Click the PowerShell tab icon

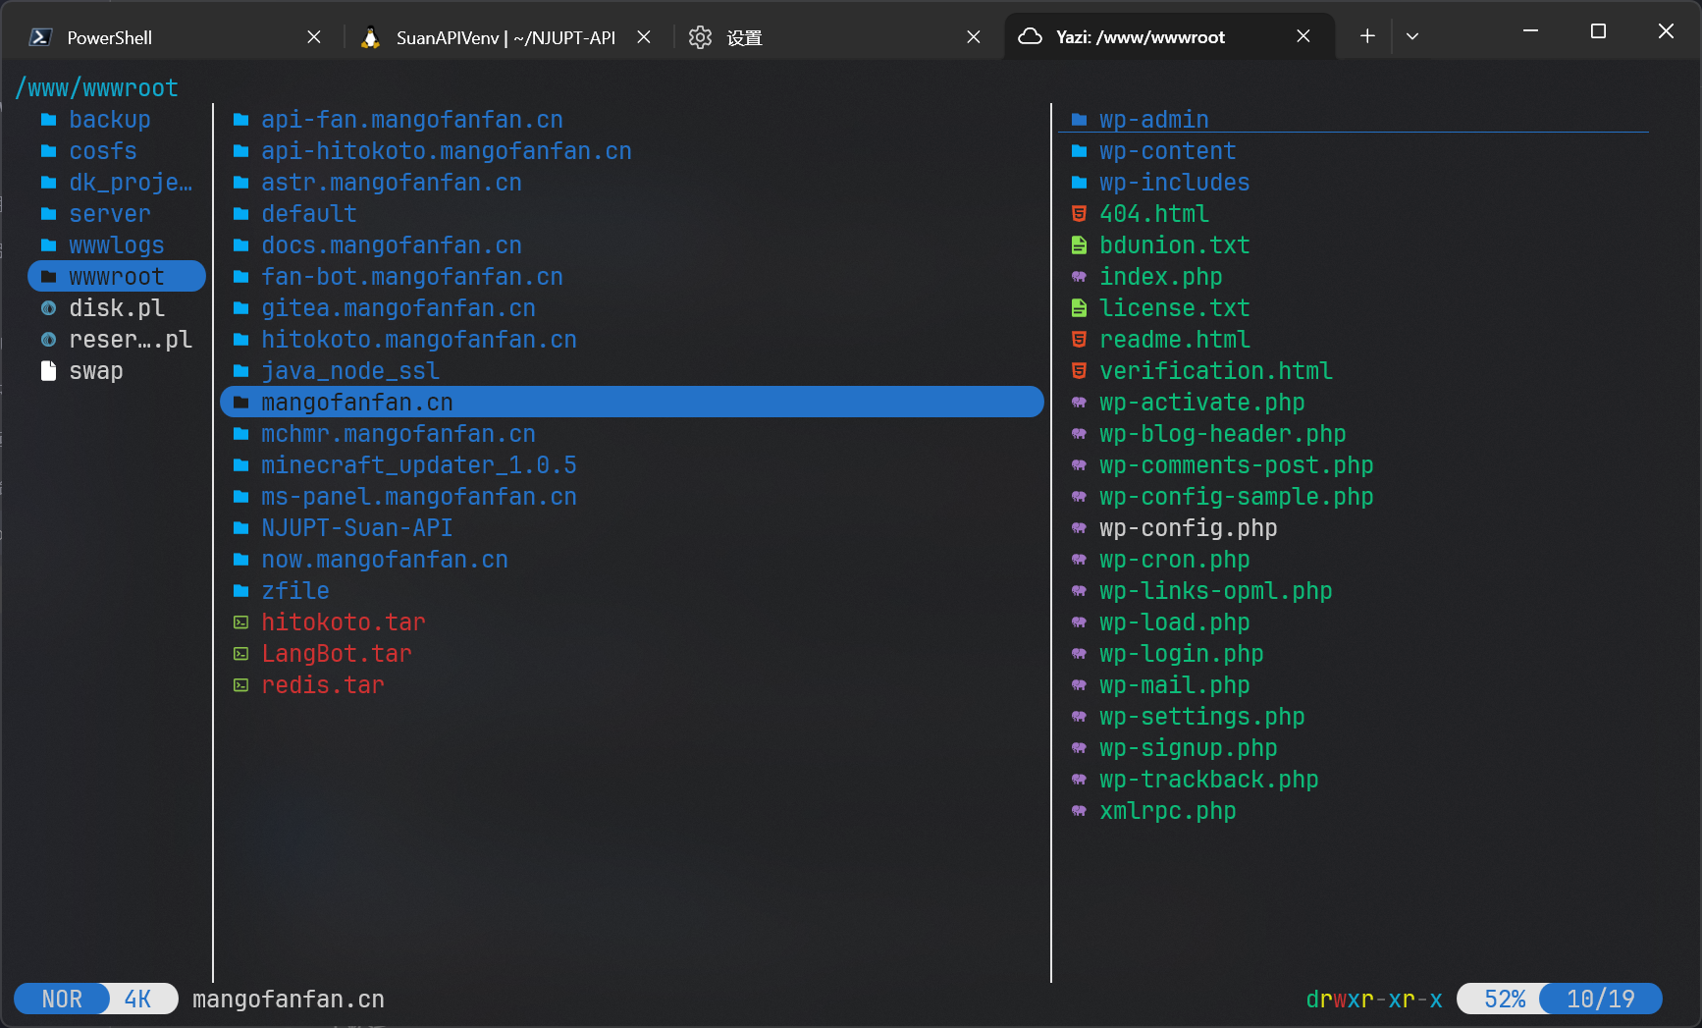point(40,37)
